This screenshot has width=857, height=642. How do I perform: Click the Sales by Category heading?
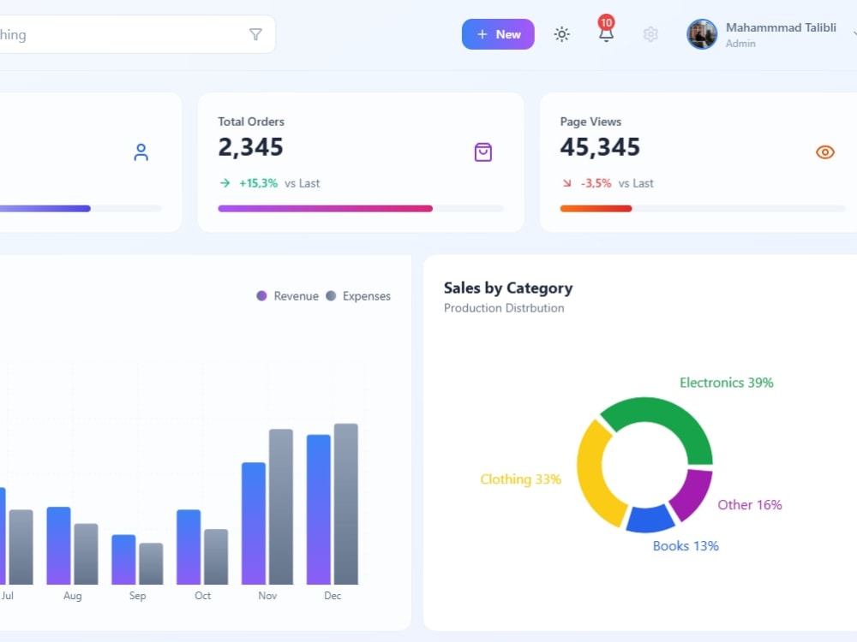coord(508,288)
